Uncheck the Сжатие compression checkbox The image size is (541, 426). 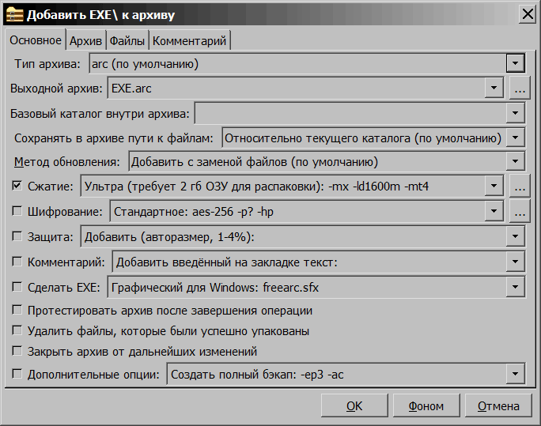(x=17, y=187)
